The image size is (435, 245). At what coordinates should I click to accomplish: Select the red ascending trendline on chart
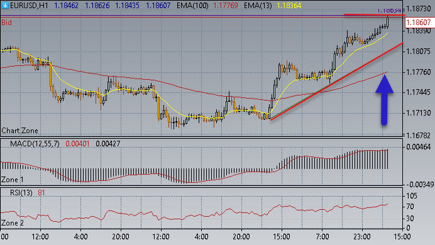pos(336,81)
